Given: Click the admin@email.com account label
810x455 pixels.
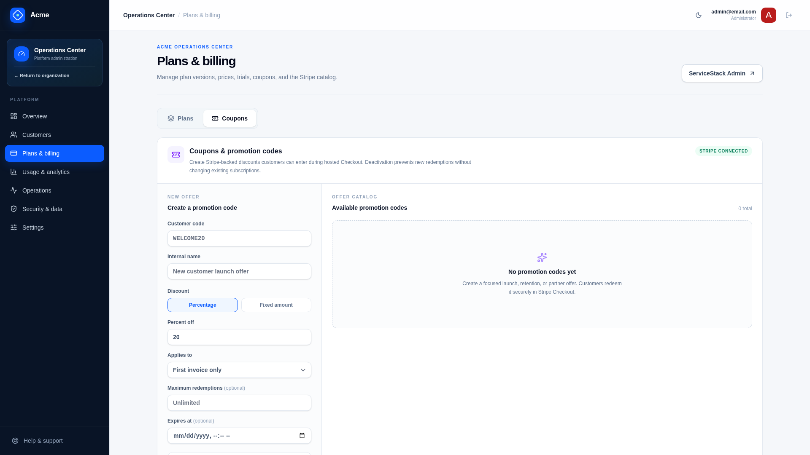Looking at the screenshot, I should coord(734,12).
